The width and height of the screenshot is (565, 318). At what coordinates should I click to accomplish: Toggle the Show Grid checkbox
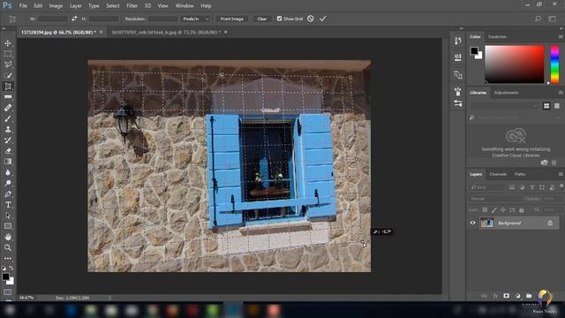(x=279, y=19)
